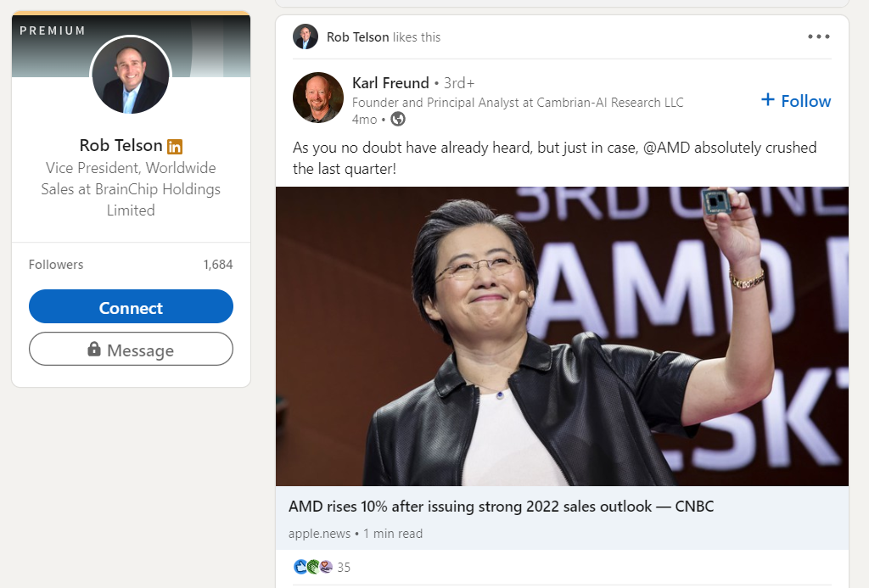This screenshot has height=588, width=869.
Task: Open the 'AMD rises 10%' CNBC headline
Action: coord(501,507)
